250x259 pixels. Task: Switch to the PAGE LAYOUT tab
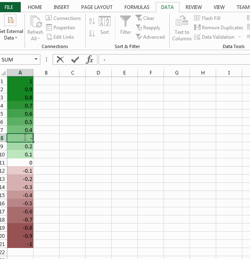click(x=97, y=7)
